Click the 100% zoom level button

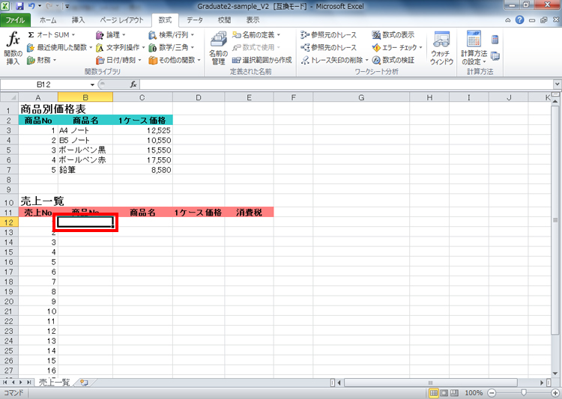(x=474, y=393)
